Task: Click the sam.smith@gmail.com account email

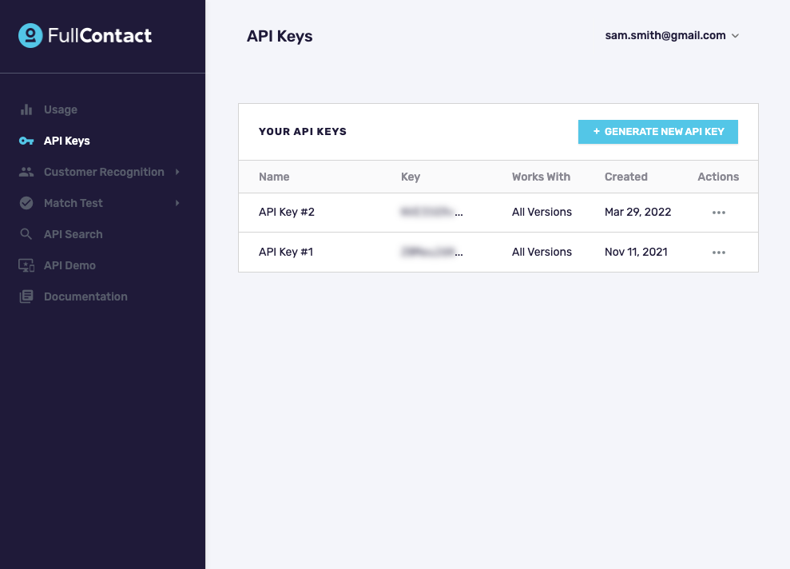Action: point(665,35)
